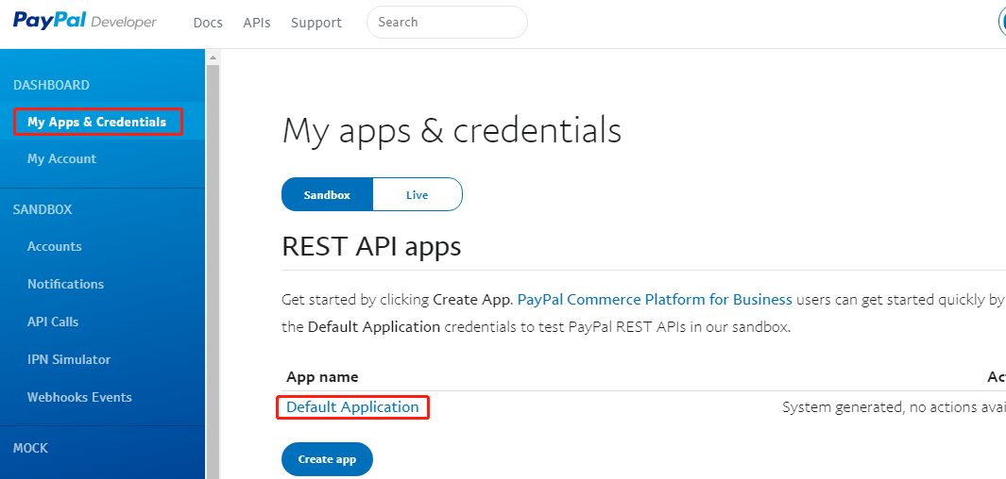Navigate to API Calls
The width and height of the screenshot is (1006, 479).
(53, 322)
